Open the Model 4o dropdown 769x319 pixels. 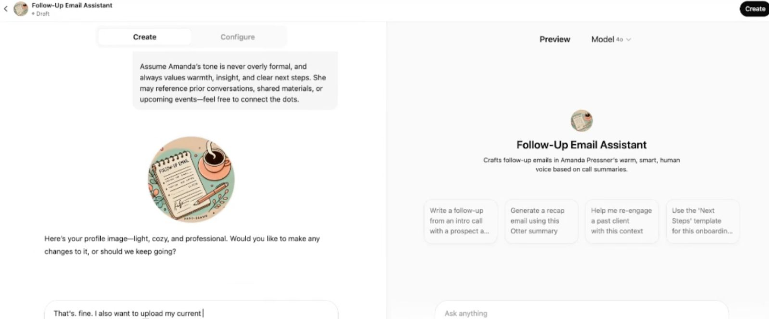[x=611, y=39]
